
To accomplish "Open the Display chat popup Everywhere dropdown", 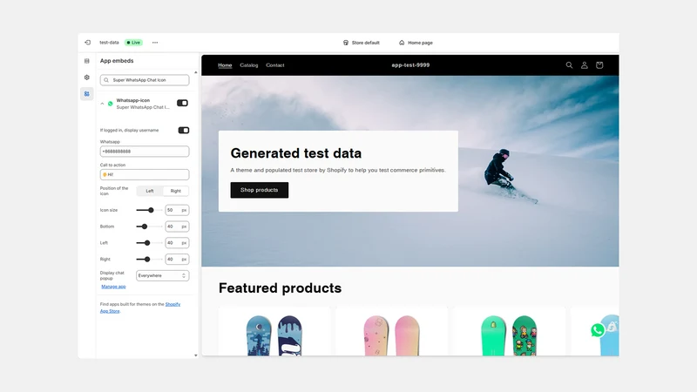I will (162, 275).
